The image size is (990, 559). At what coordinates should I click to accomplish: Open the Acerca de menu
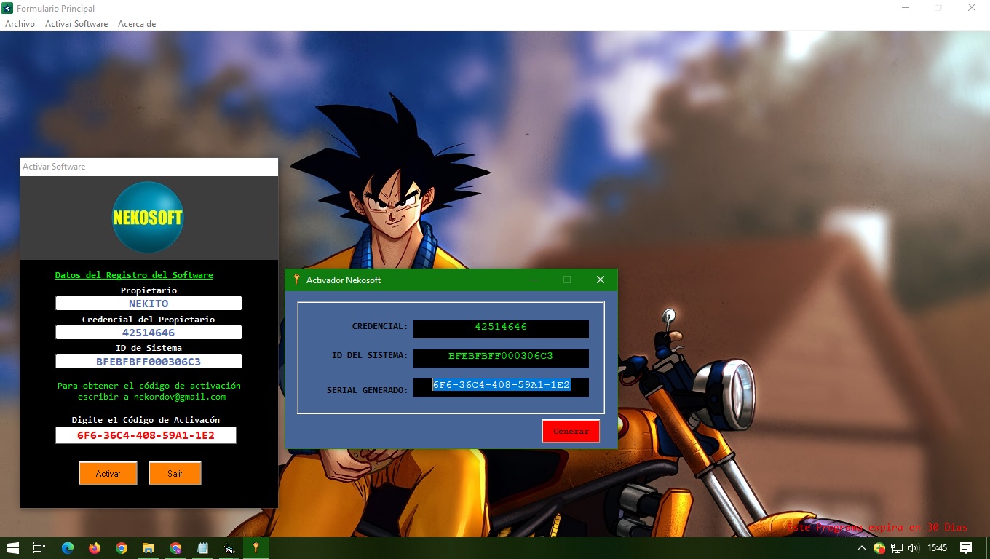137,24
